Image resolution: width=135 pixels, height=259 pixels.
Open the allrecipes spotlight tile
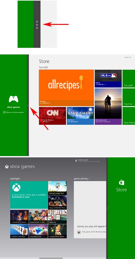(x=67, y=88)
